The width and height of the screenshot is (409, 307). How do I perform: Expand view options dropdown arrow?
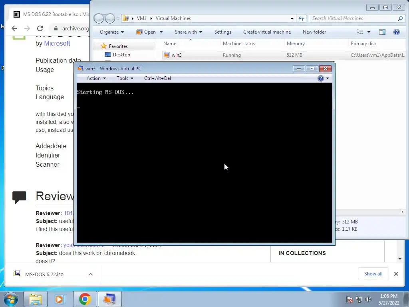[x=369, y=32]
